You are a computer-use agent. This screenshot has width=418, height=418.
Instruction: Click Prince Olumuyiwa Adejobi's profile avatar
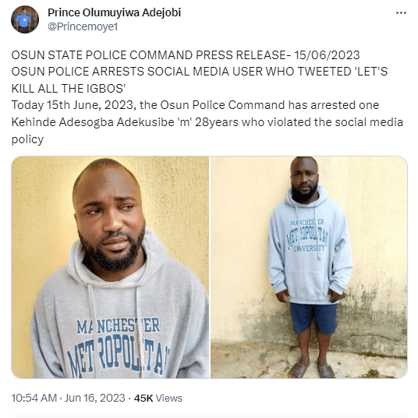click(25, 19)
